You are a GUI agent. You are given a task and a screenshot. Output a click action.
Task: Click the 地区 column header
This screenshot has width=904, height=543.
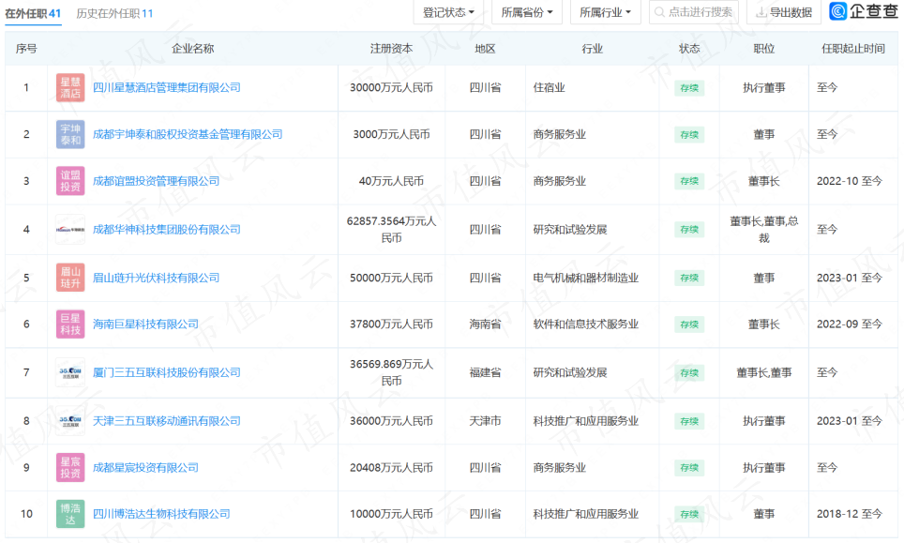tap(485, 49)
